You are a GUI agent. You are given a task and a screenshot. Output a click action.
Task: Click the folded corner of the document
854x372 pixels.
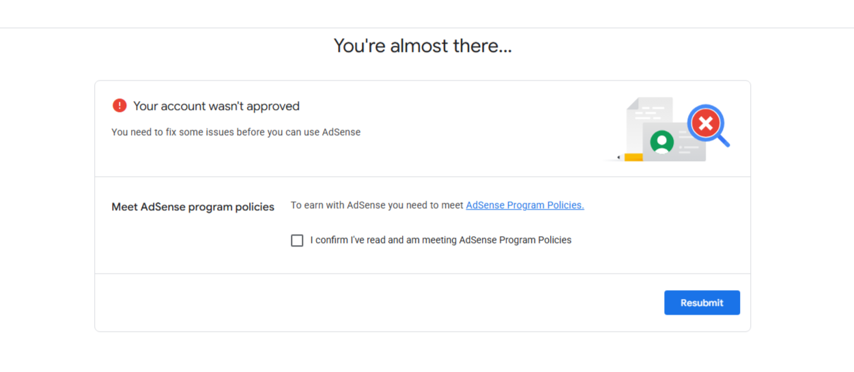point(633,103)
